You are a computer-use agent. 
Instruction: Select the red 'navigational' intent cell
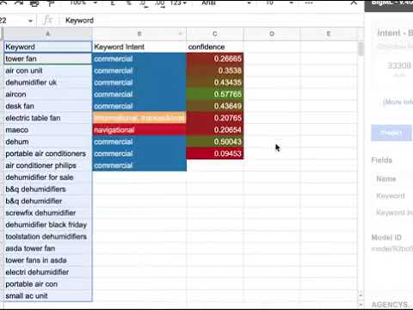(x=139, y=130)
